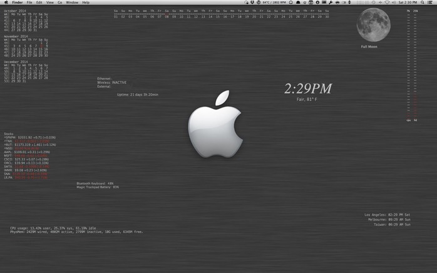Click the Taiwan world clock line
This screenshot has width=437, height=273.
point(392,225)
